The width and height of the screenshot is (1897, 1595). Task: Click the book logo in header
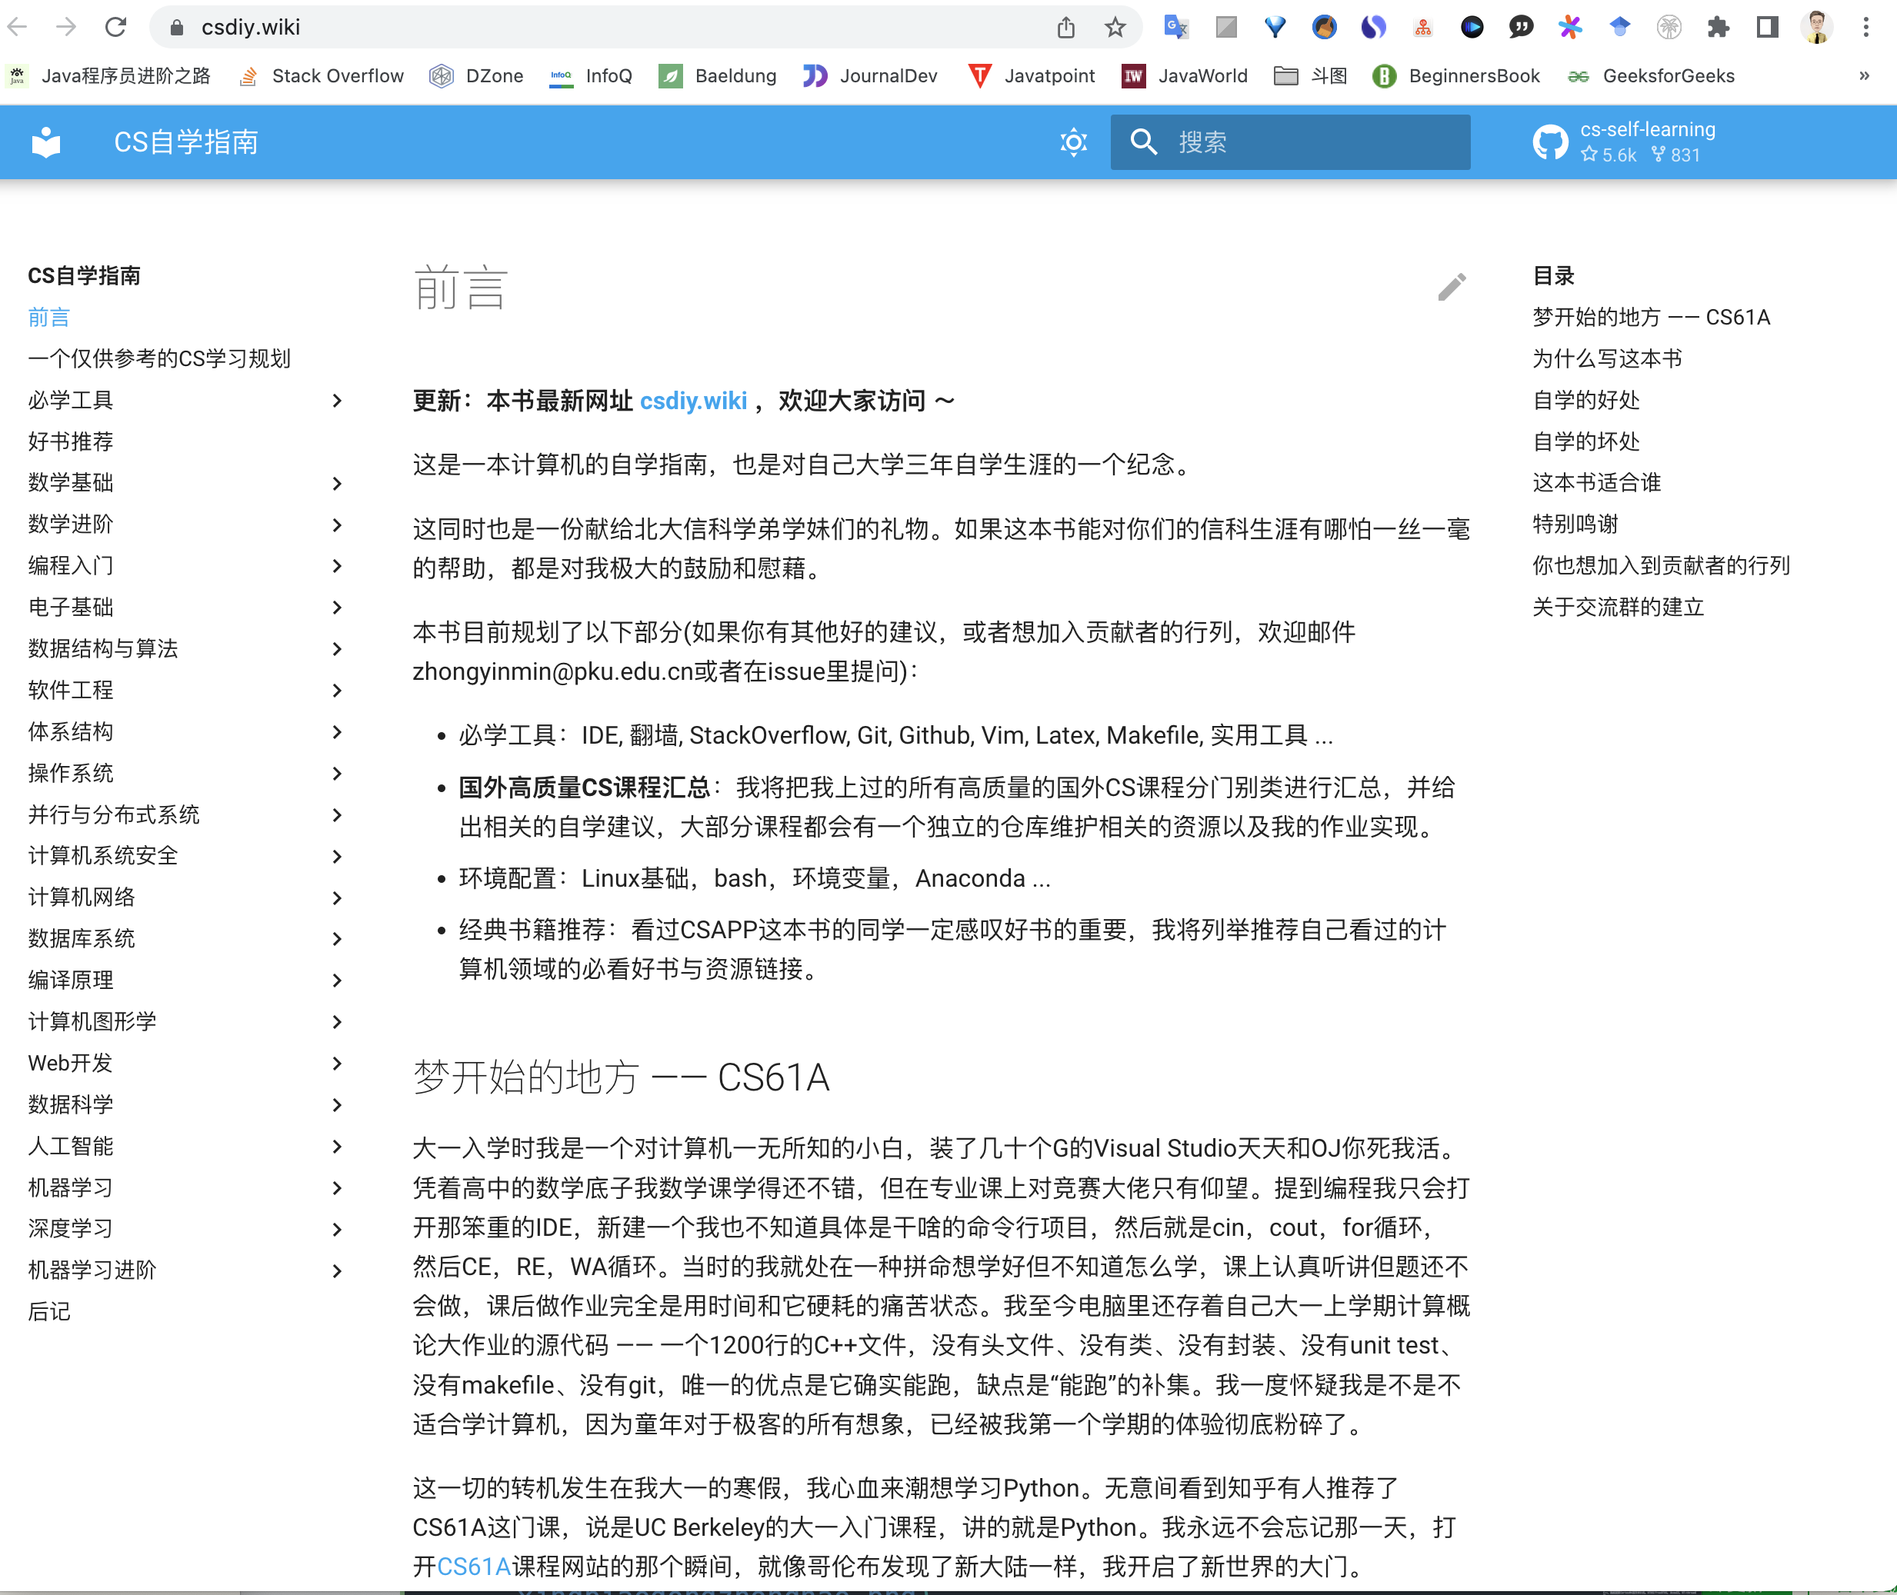coord(46,142)
